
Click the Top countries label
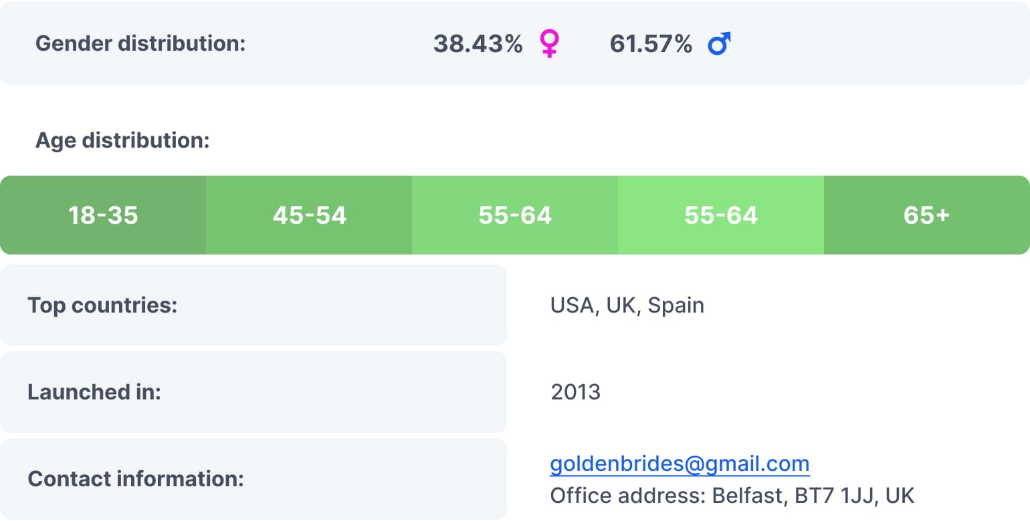tap(102, 306)
